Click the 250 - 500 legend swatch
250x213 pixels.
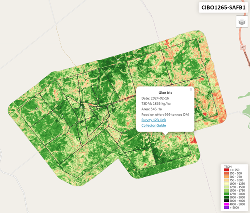tap(226, 174)
